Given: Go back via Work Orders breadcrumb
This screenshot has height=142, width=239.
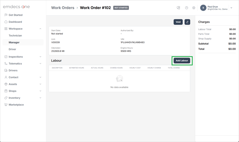Looking at the screenshot, I should click(x=63, y=8).
